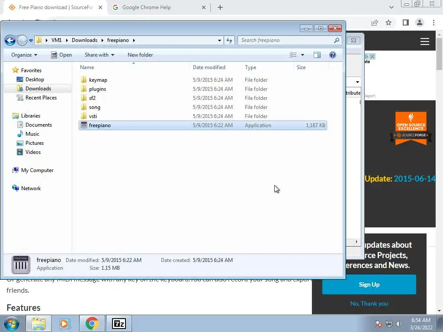Toggle the Chrome side panel icon
The width and height of the screenshot is (443, 332).
tap(406, 22)
